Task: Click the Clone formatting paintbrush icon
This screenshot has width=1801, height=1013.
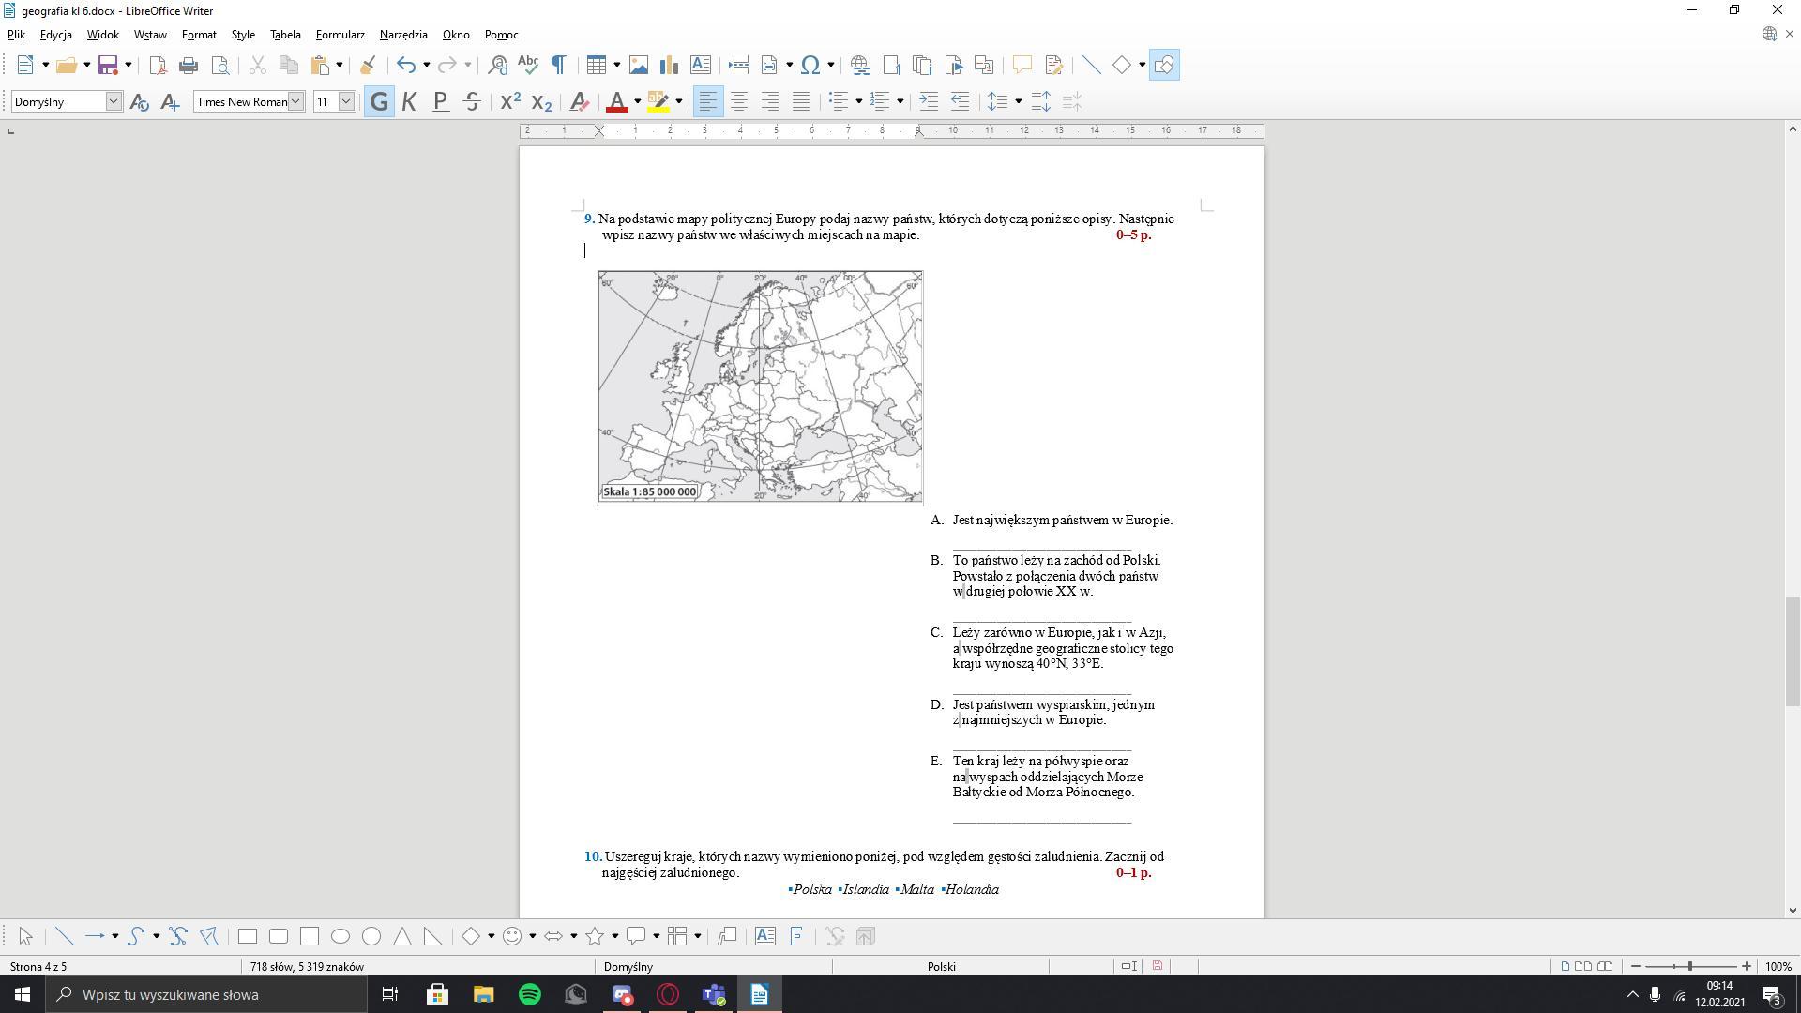Action: click(x=368, y=65)
